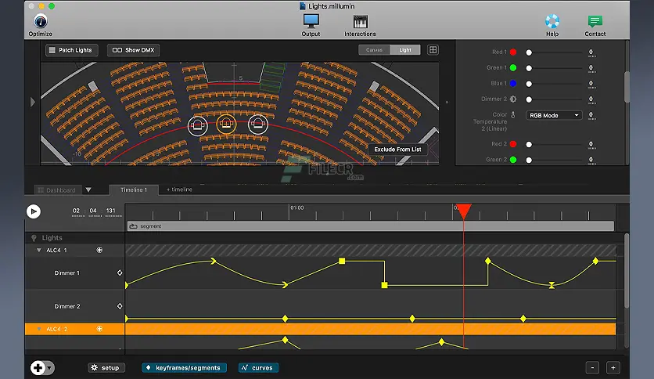Click the Red 1 slider handle
The image size is (654, 379).
[x=529, y=52]
